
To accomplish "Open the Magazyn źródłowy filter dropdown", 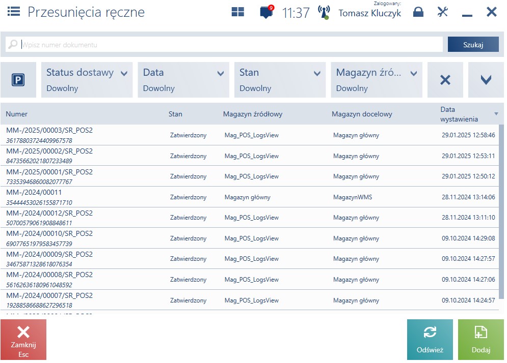I will click(377, 80).
